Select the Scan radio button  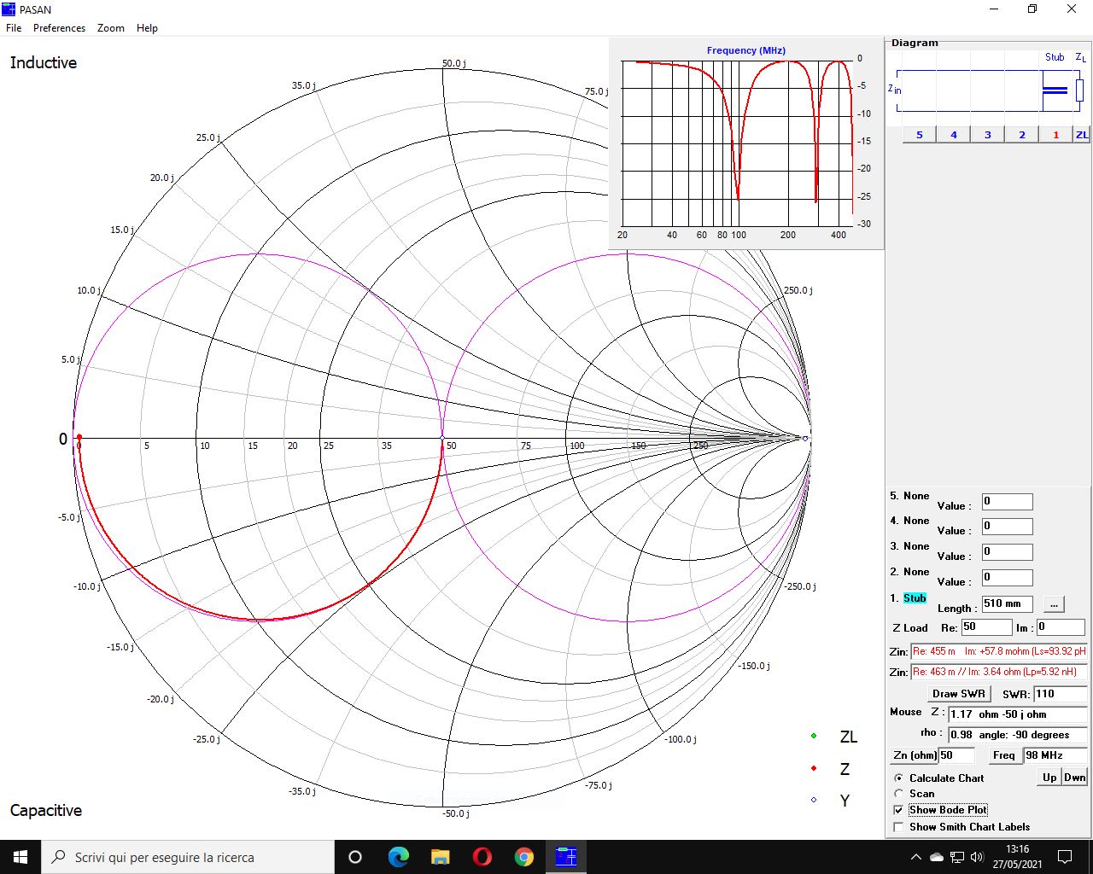pyautogui.click(x=898, y=794)
